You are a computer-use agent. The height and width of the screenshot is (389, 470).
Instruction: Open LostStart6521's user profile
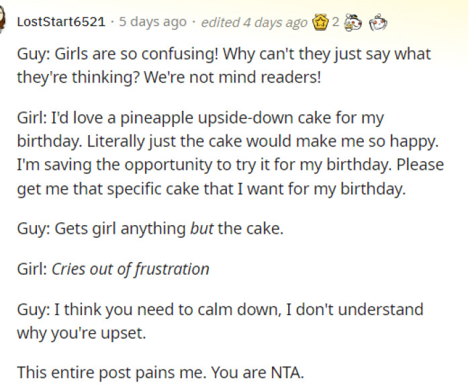coord(60,22)
